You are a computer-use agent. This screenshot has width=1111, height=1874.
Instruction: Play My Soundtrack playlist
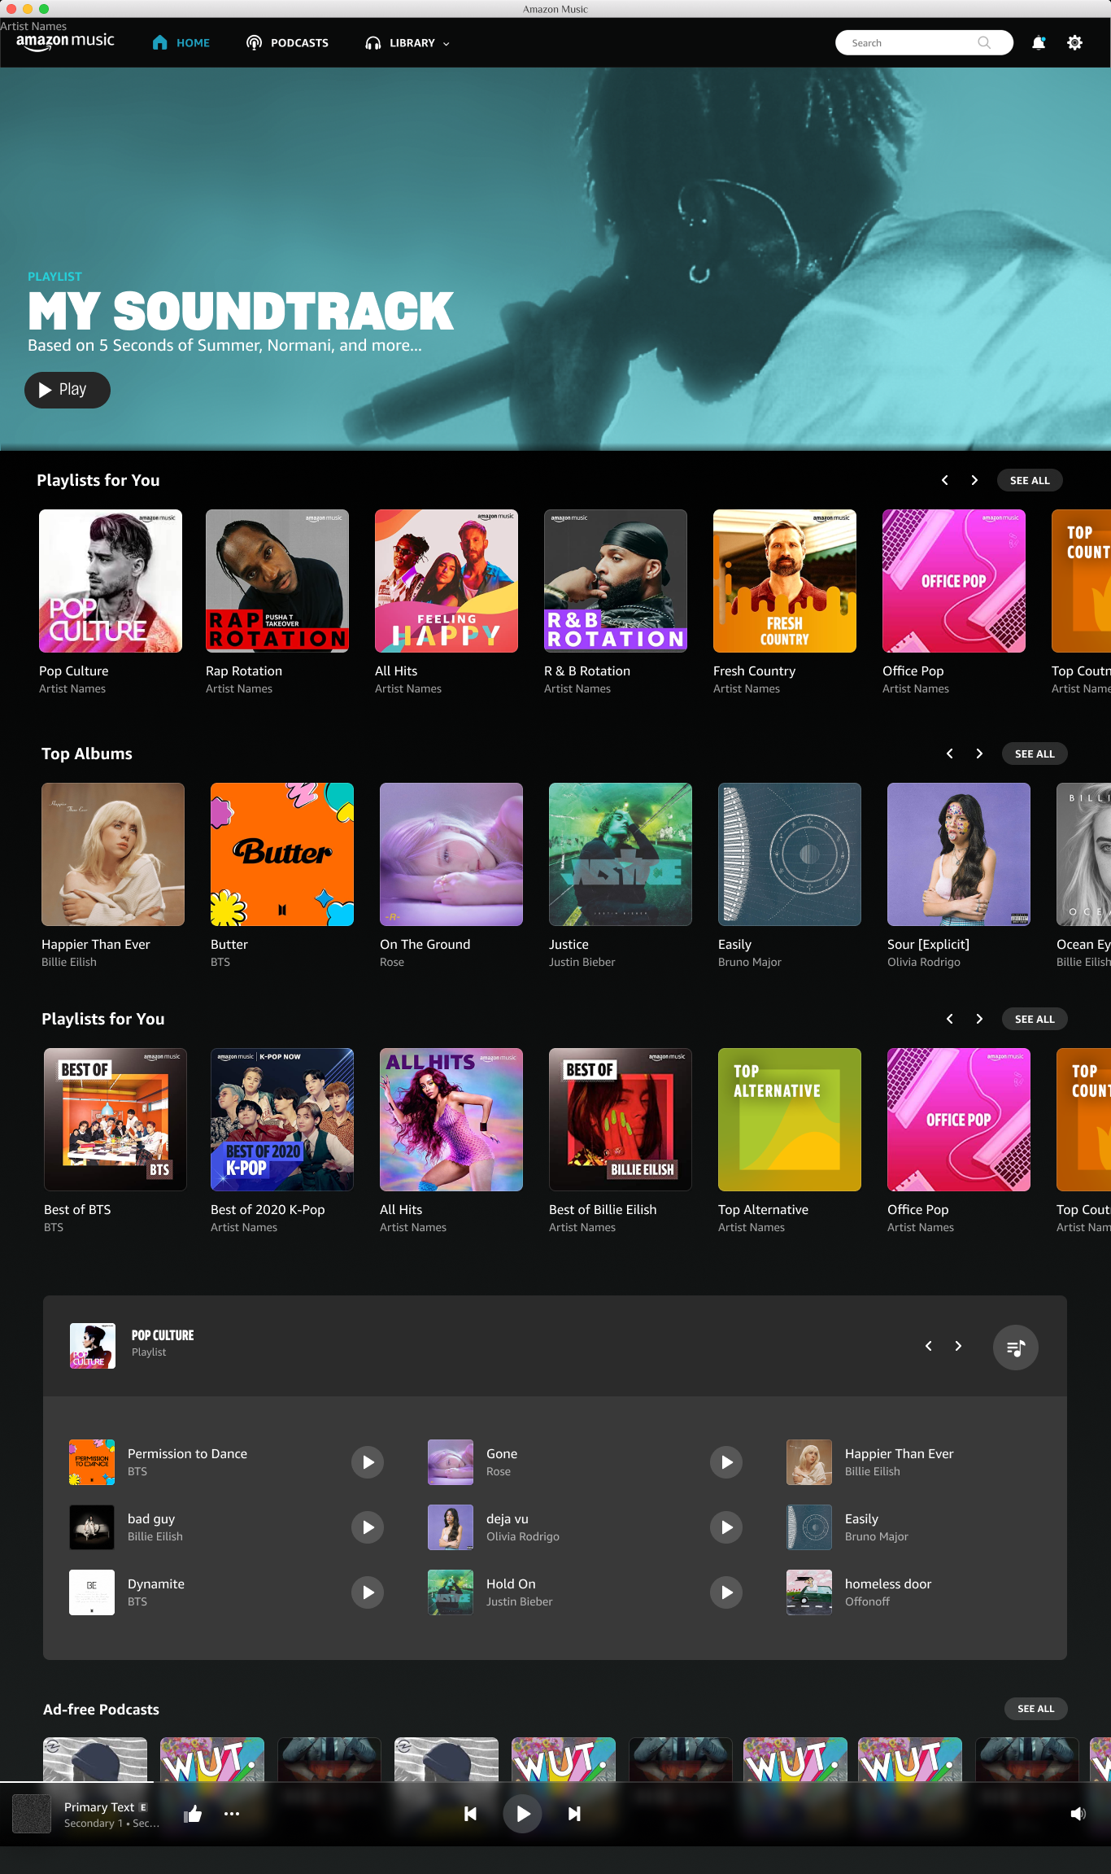point(68,390)
